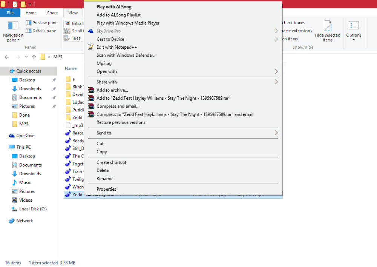The image size is (377, 267).
Task: Expand the Open with submenu arrow
Action: (x=276, y=71)
